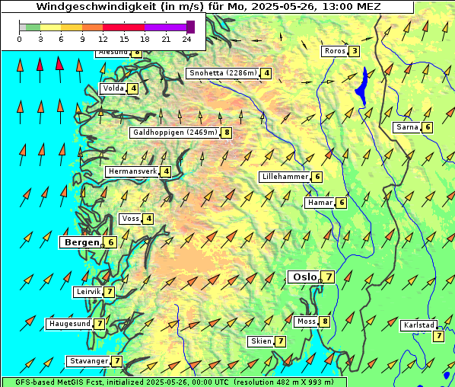Click the Stavanger station label

(88, 361)
